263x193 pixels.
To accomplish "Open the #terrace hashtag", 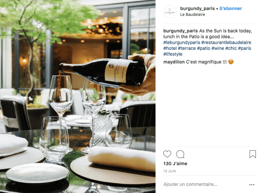I will (187, 48).
